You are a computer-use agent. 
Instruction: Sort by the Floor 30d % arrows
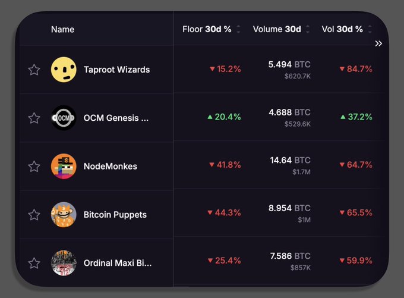(x=238, y=29)
